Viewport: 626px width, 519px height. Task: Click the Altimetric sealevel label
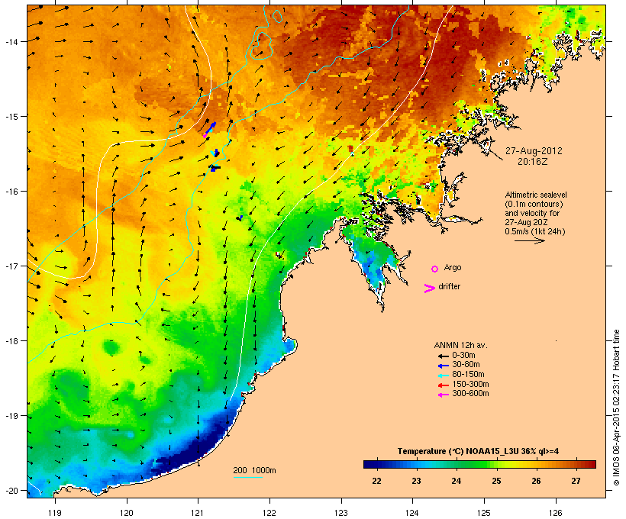[x=536, y=195]
